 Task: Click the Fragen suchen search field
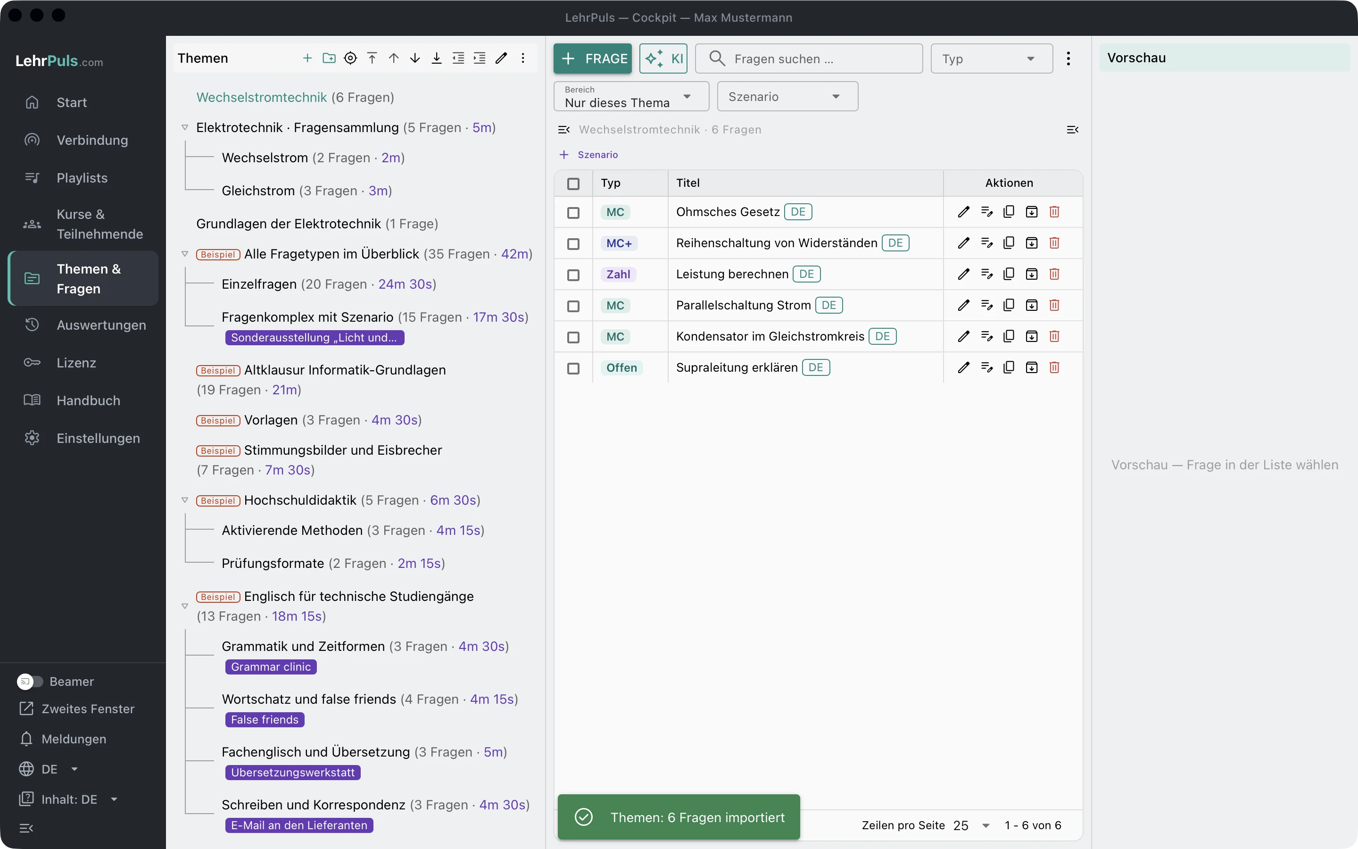tap(809, 58)
